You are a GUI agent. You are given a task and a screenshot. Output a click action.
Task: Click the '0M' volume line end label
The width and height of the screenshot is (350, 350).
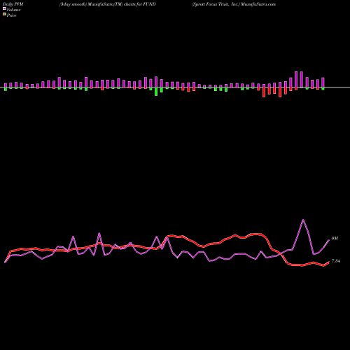tap(335, 239)
